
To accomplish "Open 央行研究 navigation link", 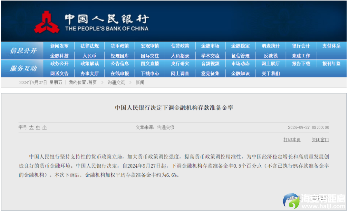I will click(x=180, y=64).
